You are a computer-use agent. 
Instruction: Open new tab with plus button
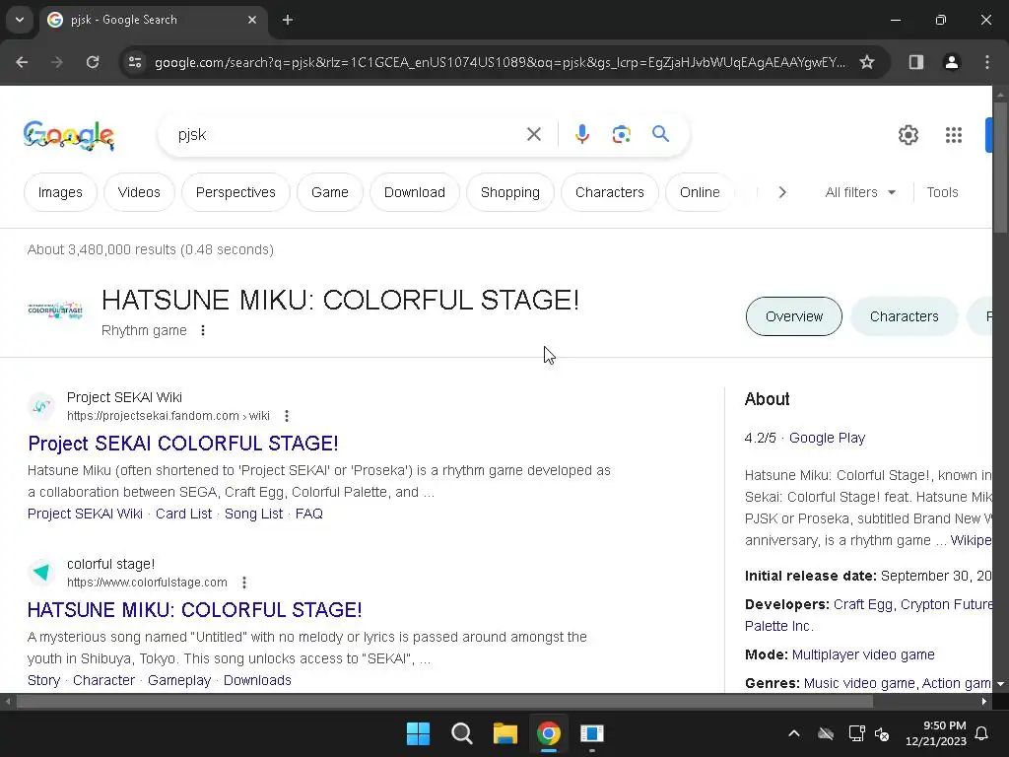288,20
